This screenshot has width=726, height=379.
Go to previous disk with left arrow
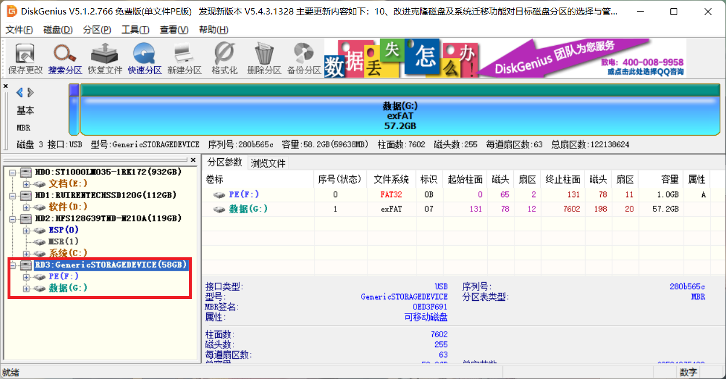click(x=20, y=93)
